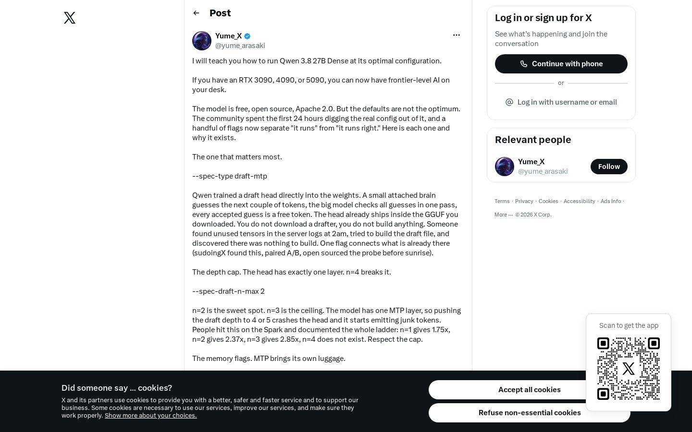This screenshot has height=432, width=692.
Task: Continue with phone sign-in
Action: (x=561, y=64)
